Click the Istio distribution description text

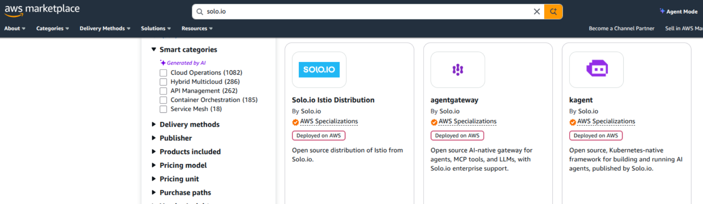(347, 155)
